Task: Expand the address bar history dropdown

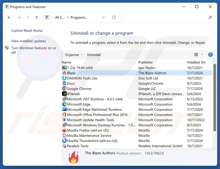Action: [103, 17]
